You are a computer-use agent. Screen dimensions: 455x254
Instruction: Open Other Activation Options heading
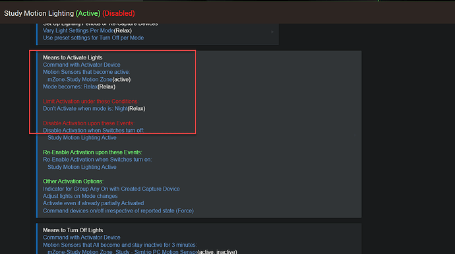73,181
